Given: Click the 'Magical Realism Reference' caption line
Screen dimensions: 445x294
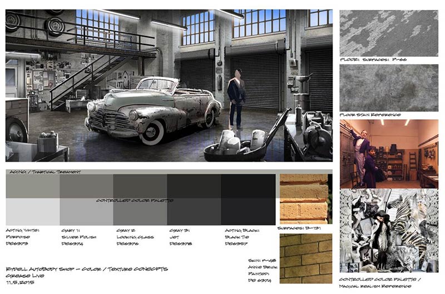Looking at the screenshot, I should click(375, 286).
